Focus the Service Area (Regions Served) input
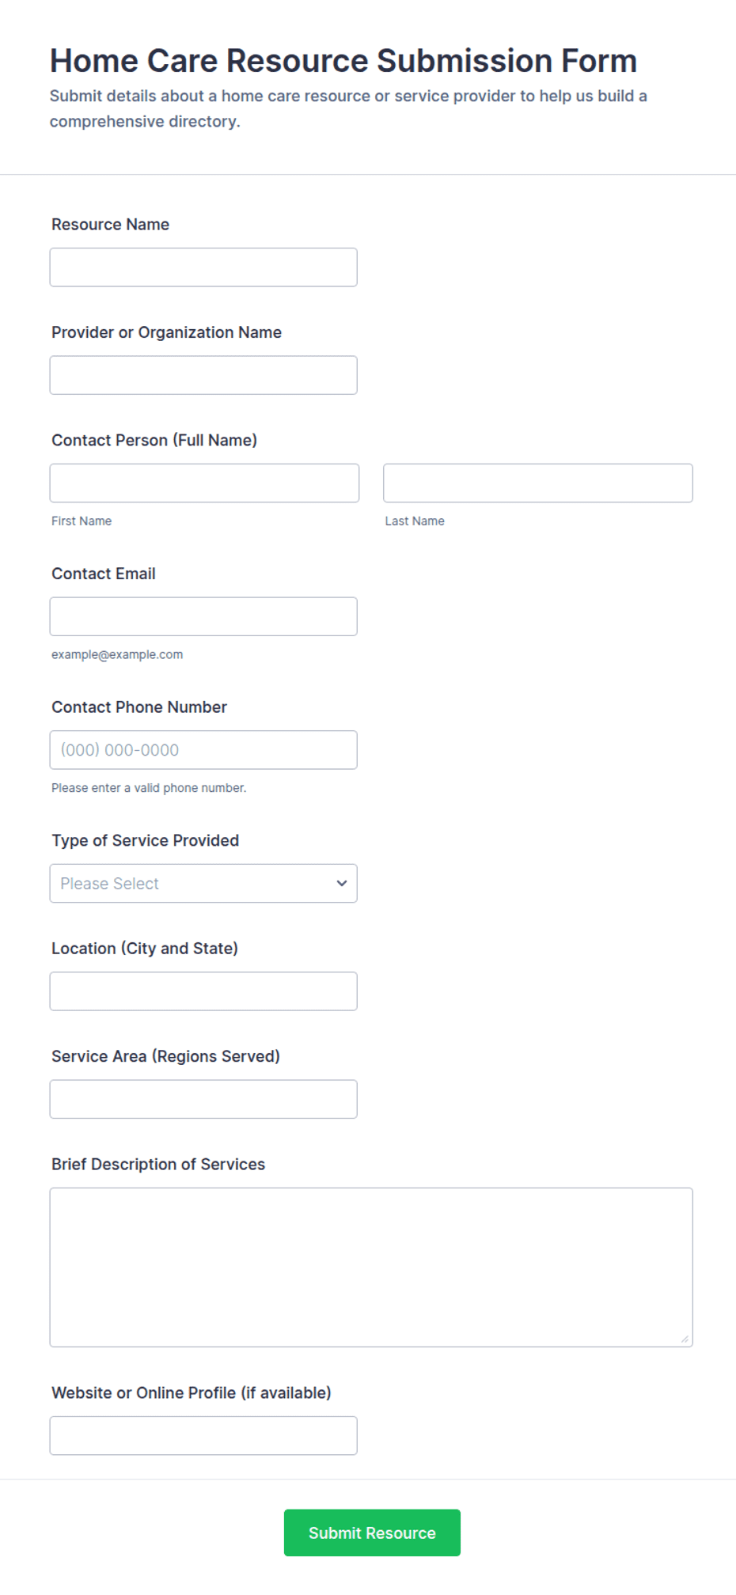Screen dimensions: 736x1595 pyautogui.click(x=203, y=1099)
